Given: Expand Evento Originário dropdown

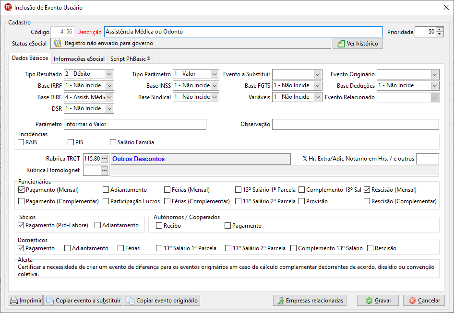Looking at the screenshot, I should [435, 74].
